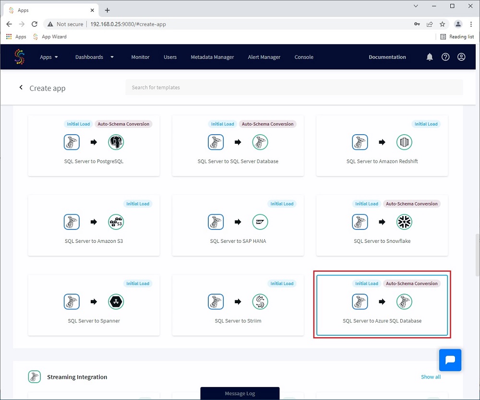Select SQL Server to SQL Server Database template
480x400 pixels.
pyautogui.click(x=238, y=146)
